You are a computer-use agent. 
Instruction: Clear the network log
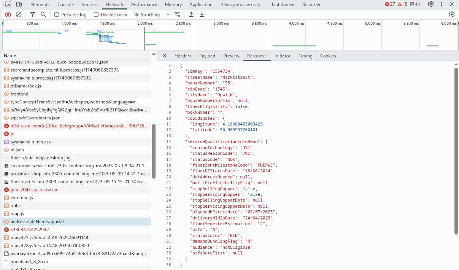[x=19, y=14]
